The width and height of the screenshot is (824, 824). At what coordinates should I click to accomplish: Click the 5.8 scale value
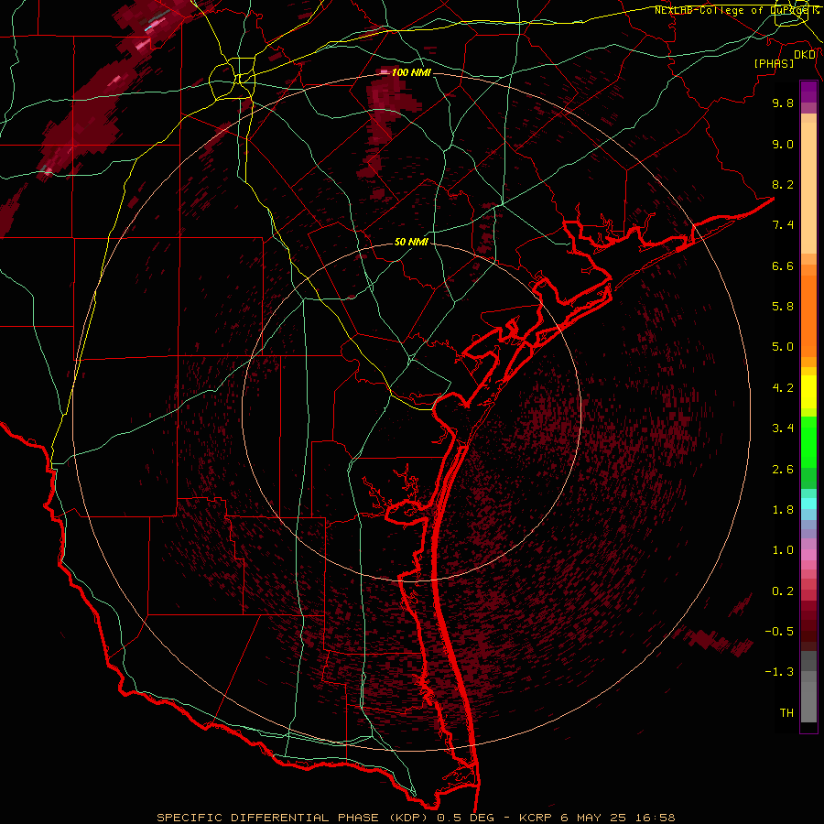(783, 307)
